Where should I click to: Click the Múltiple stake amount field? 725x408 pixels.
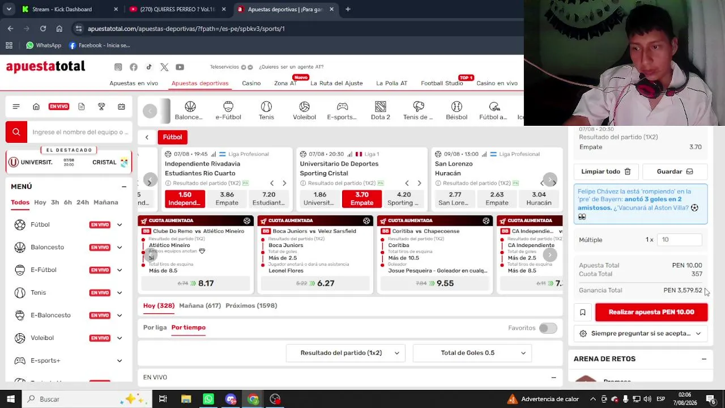(x=680, y=240)
